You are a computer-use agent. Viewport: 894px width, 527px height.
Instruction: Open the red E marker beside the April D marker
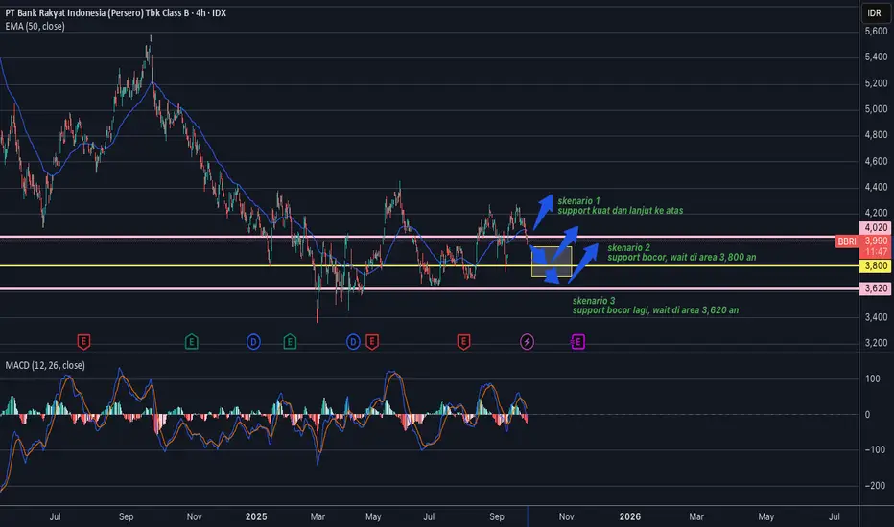372,342
